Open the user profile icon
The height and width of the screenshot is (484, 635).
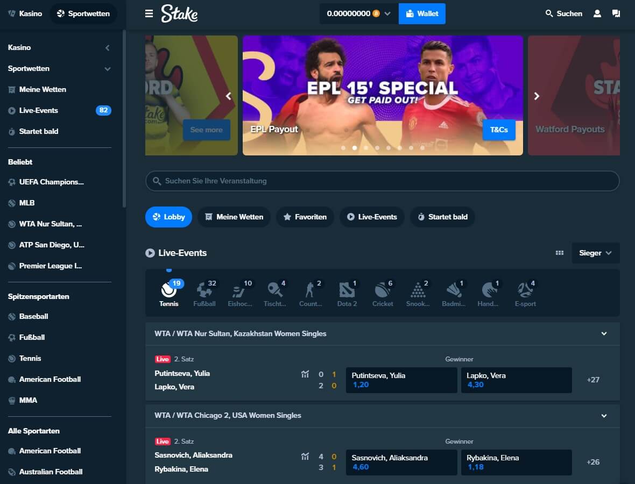pyautogui.click(x=597, y=14)
